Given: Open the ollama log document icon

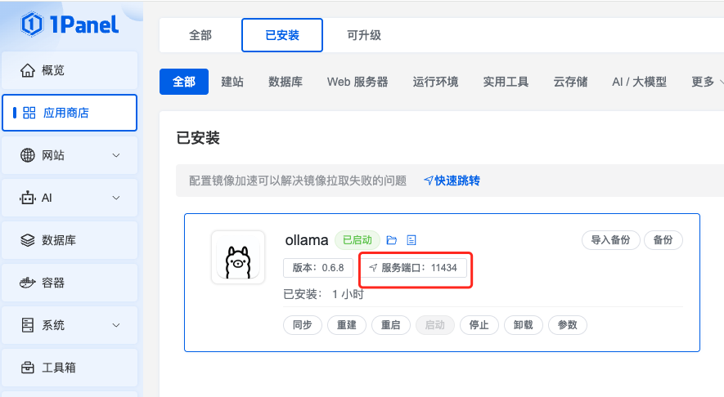Looking at the screenshot, I should (x=411, y=240).
